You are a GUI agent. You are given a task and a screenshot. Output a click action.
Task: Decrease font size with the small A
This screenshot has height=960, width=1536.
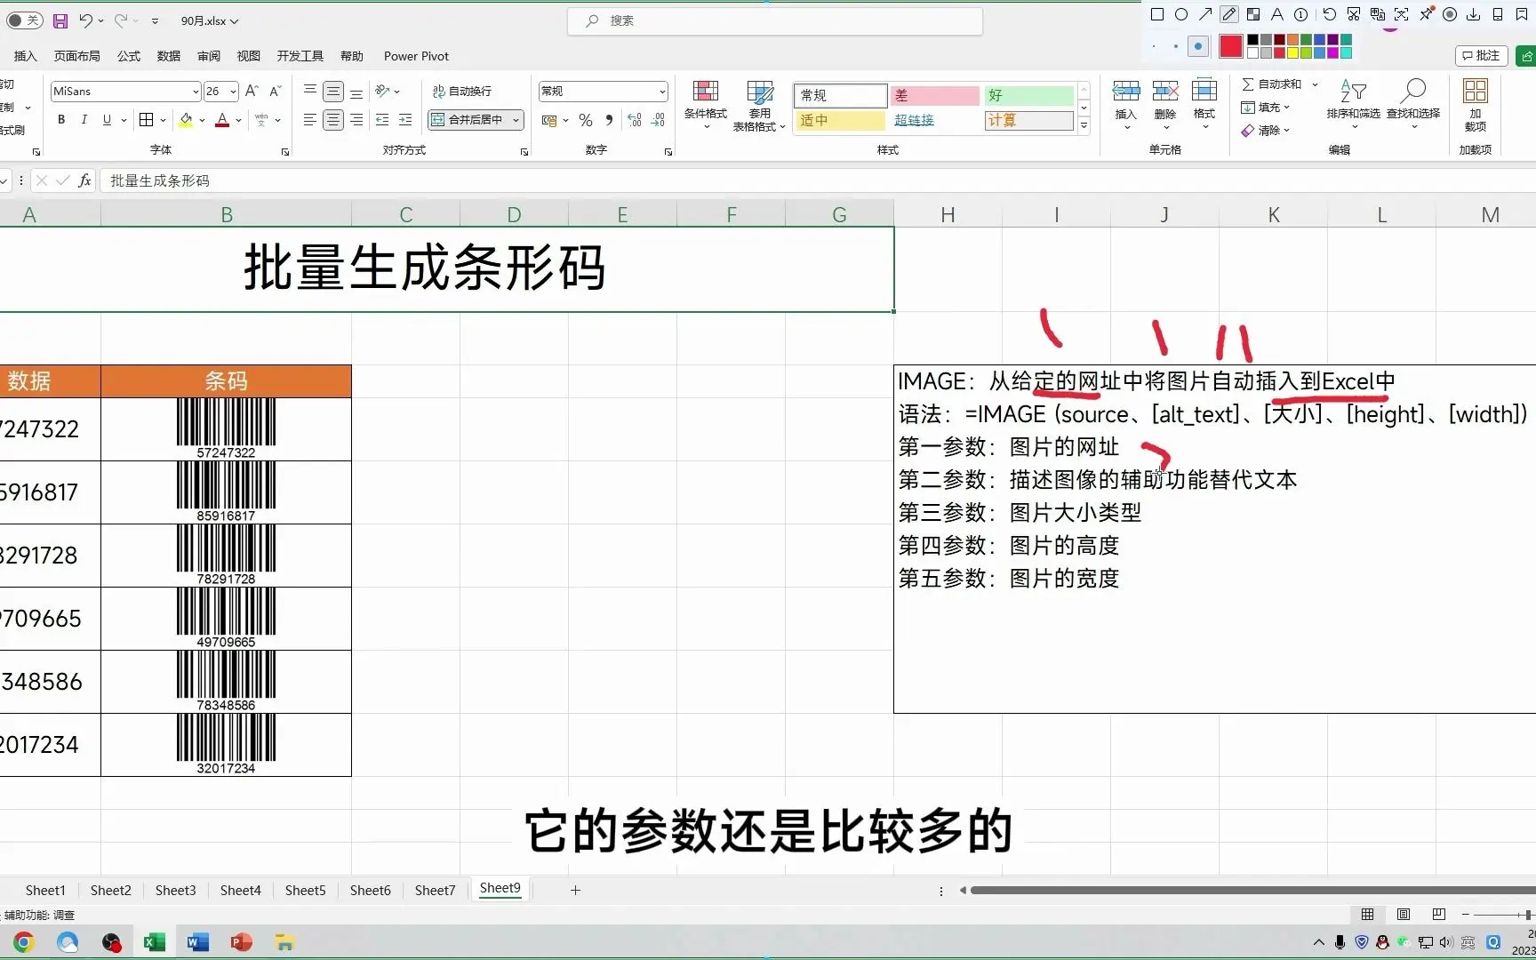click(276, 92)
